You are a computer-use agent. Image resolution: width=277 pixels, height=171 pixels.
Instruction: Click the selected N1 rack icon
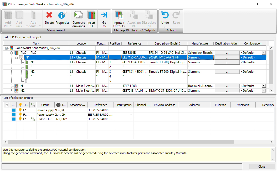click(21, 57)
